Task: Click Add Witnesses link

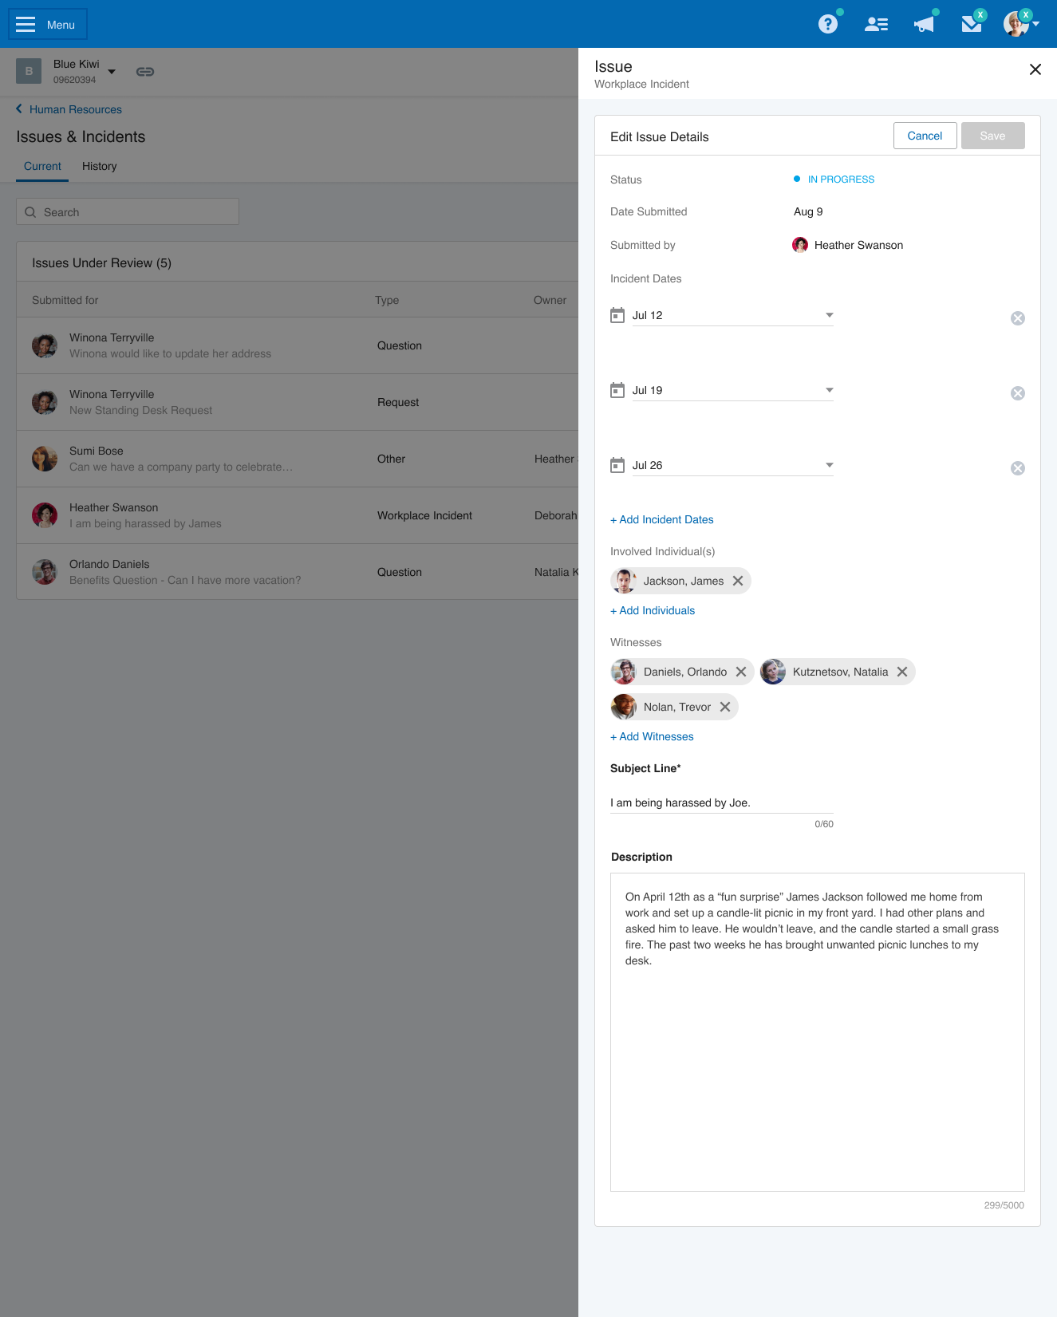Action: (x=652, y=736)
